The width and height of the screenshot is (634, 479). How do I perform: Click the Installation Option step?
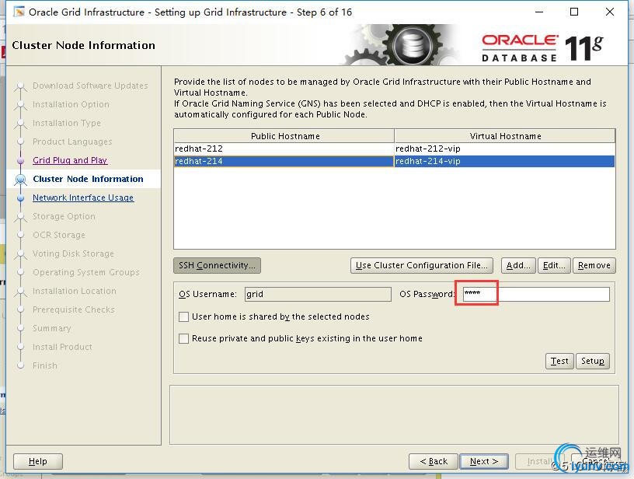click(71, 104)
